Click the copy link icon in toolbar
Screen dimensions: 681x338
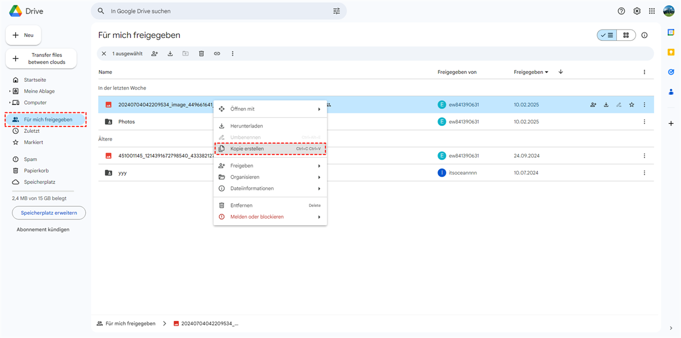point(217,54)
